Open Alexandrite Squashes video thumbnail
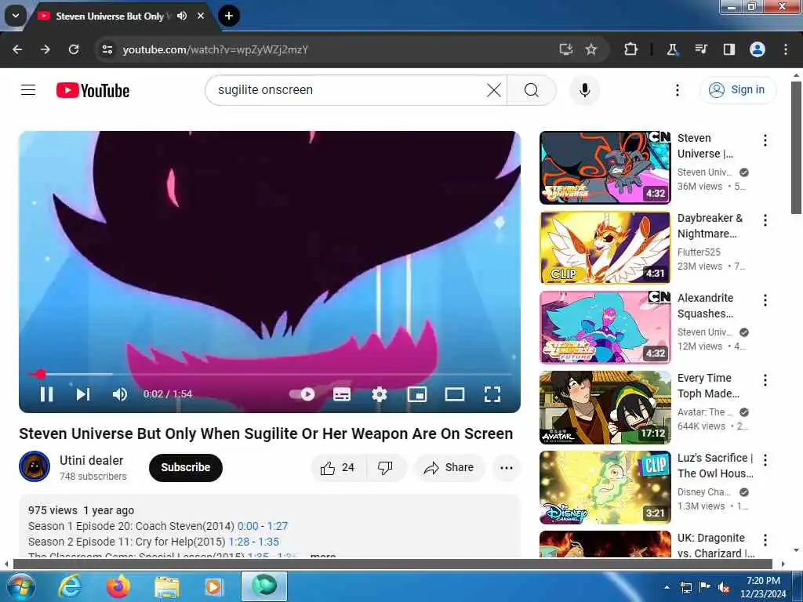803x602 pixels. [605, 327]
